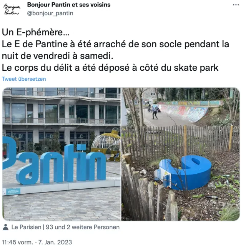Click the tagged people silhouette icon
The image size is (241, 246).
(x=5, y=227)
